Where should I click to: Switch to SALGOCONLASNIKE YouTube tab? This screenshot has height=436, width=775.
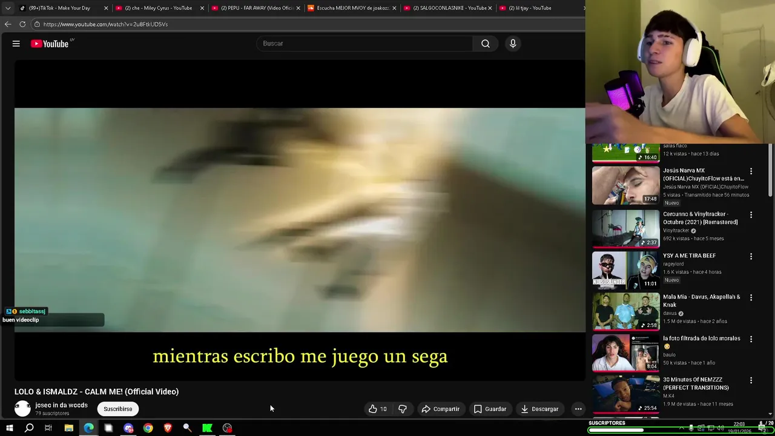(449, 8)
